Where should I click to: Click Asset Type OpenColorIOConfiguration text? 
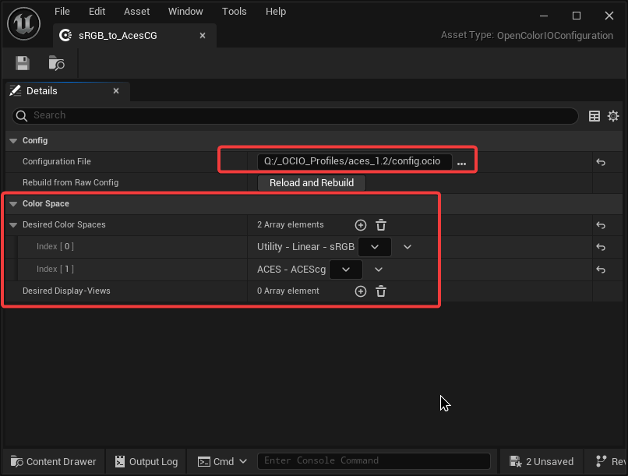pos(527,35)
